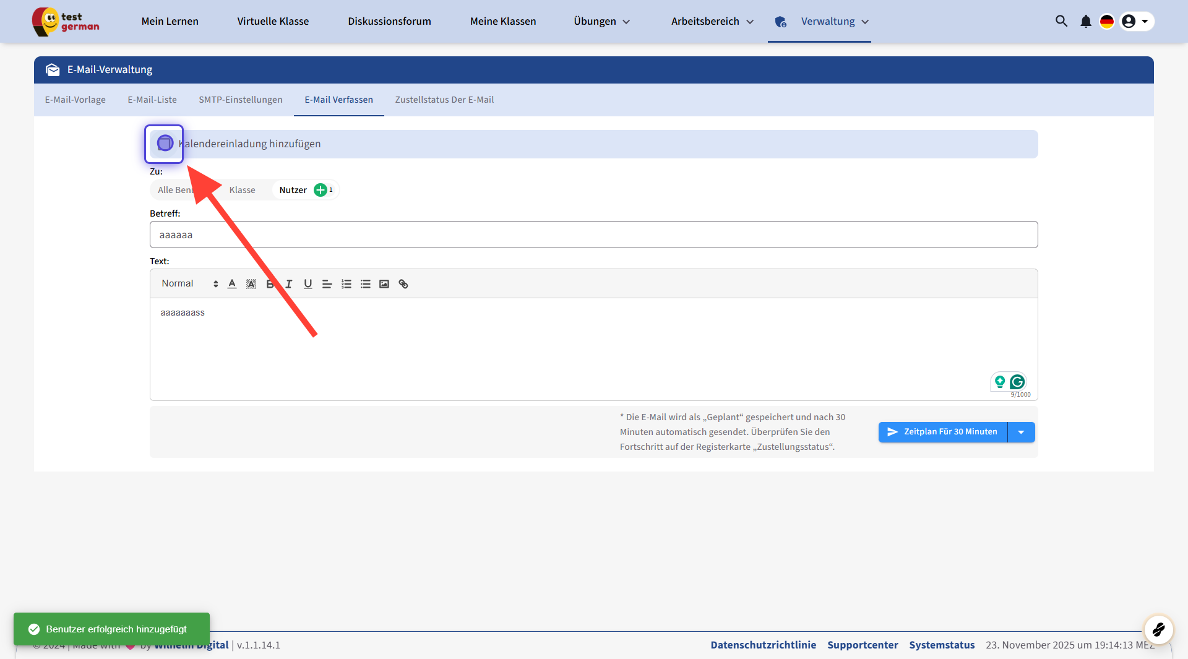Screen dimensions: 1188x659
Task: Click the green add-user plus icon
Action: click(x=321, y=190)
